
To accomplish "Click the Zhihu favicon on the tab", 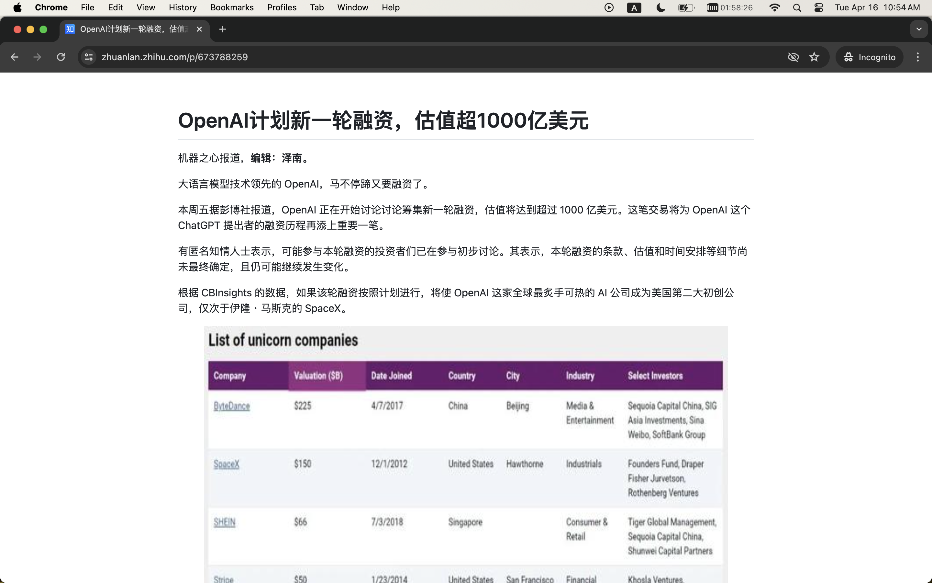I will tap(70, 29).
